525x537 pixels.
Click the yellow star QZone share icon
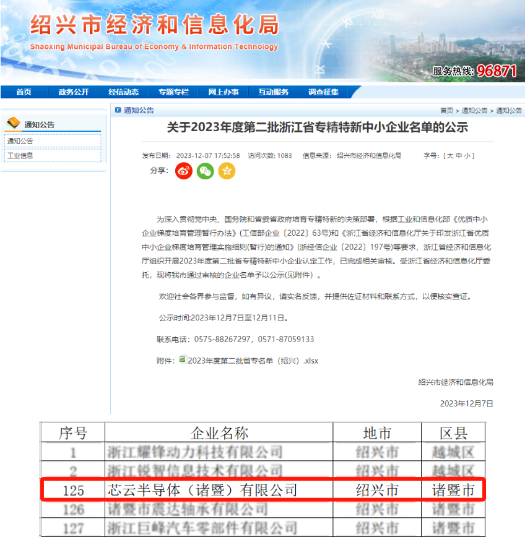point(227,171)
